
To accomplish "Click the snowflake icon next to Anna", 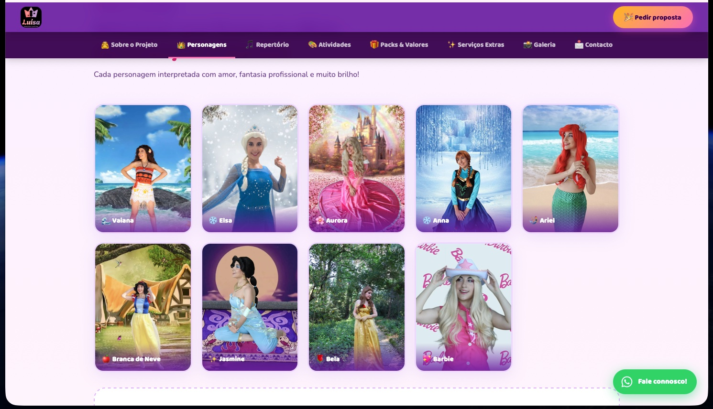I will [427, 221].
